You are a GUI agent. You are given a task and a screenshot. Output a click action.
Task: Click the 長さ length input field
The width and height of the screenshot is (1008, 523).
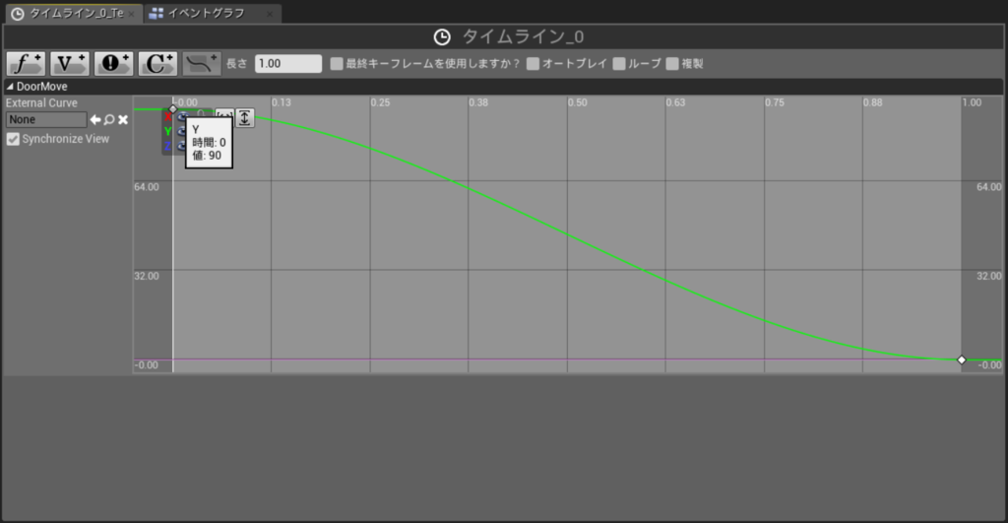coord(288,64)
